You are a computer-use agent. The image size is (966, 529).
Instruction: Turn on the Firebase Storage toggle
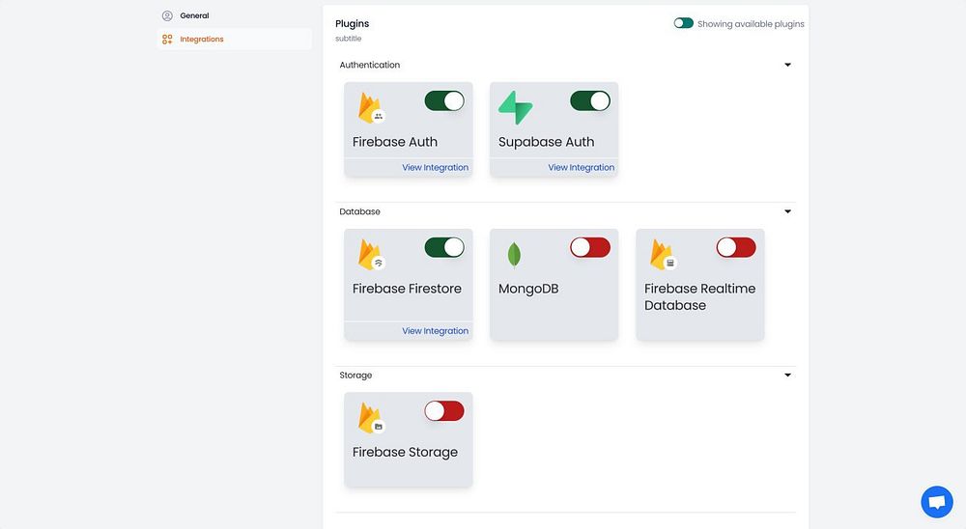click(x=444, y=411)
